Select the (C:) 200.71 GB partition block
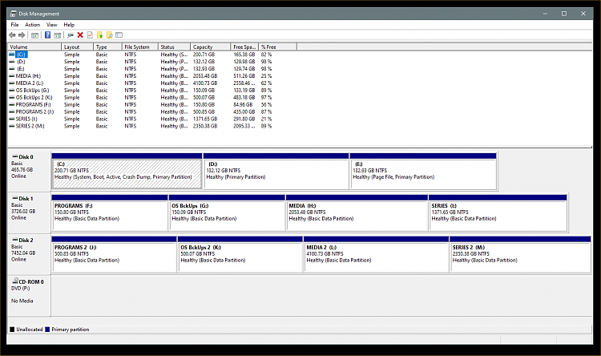Screen dimensions: 601x356 tap(127, 171)
